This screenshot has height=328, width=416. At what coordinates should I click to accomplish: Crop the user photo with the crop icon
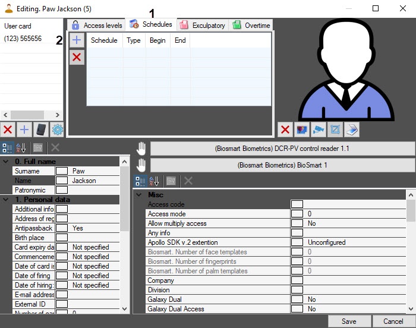coord(335,130)
